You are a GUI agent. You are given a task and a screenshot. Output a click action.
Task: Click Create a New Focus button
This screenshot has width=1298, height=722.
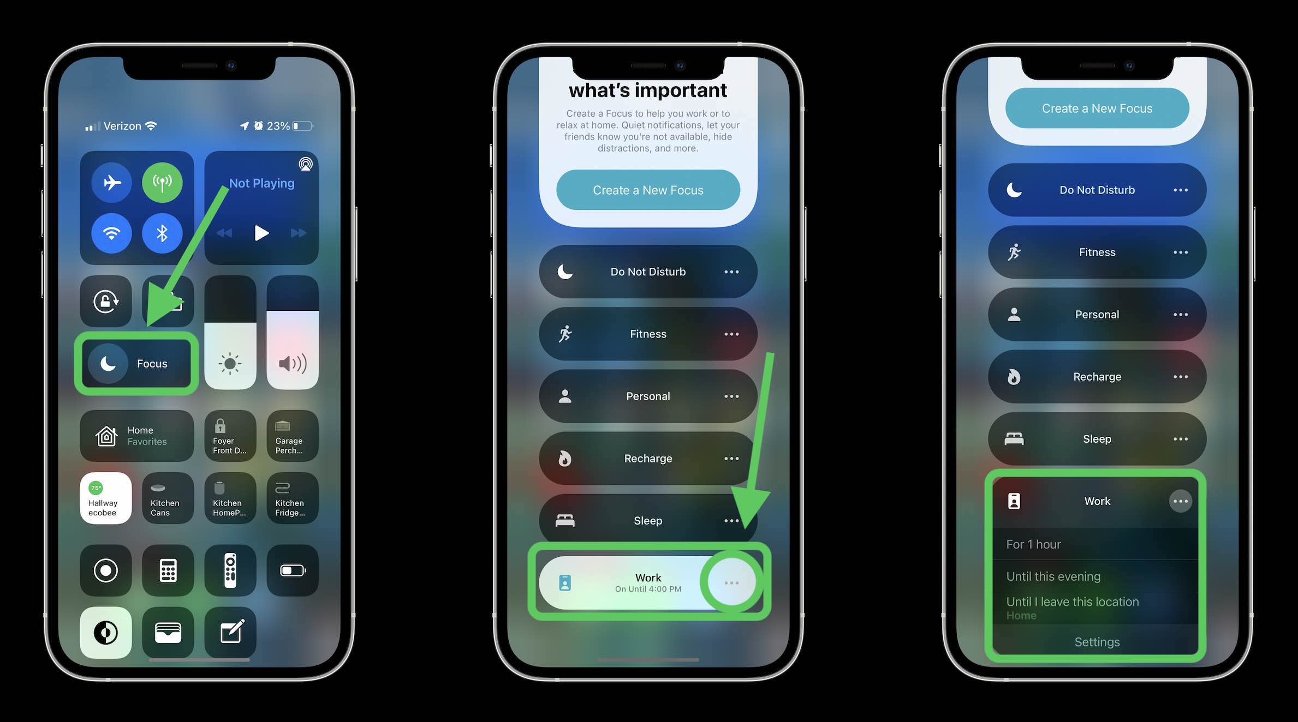tap(1097, 107)
